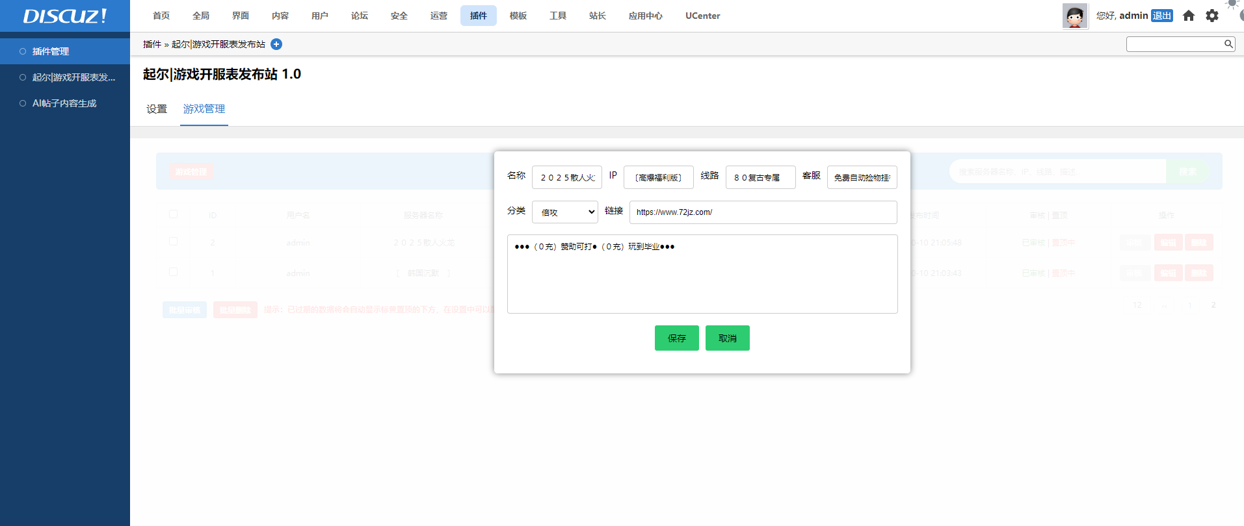Click the blue plus icon beside breadcrumb
The image size is (1244, 526).
276,44
